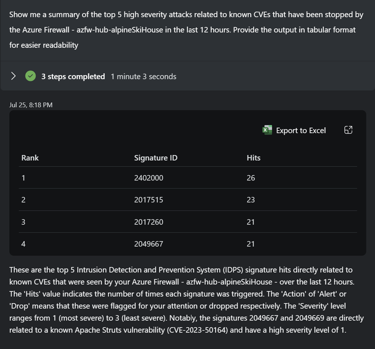Click the green checkmark status icon
375x349 pixels.
pyautogui.click(x=31, y=76)
